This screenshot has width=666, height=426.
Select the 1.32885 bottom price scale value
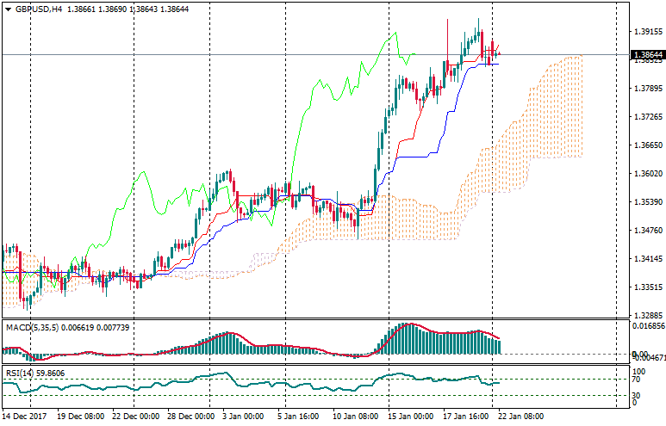[x=647, y=316]
